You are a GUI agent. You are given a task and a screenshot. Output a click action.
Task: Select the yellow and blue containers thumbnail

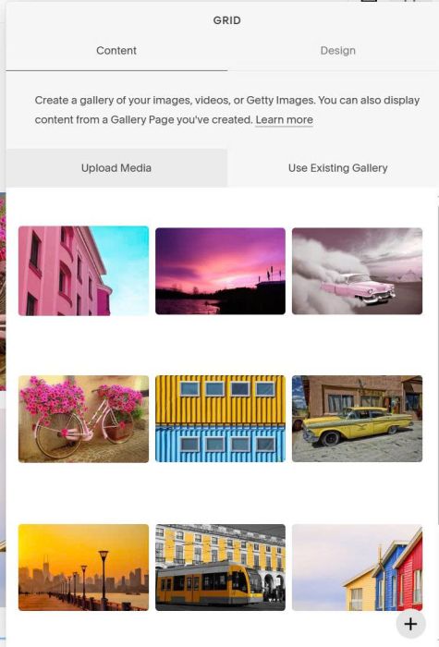(220, 419)
